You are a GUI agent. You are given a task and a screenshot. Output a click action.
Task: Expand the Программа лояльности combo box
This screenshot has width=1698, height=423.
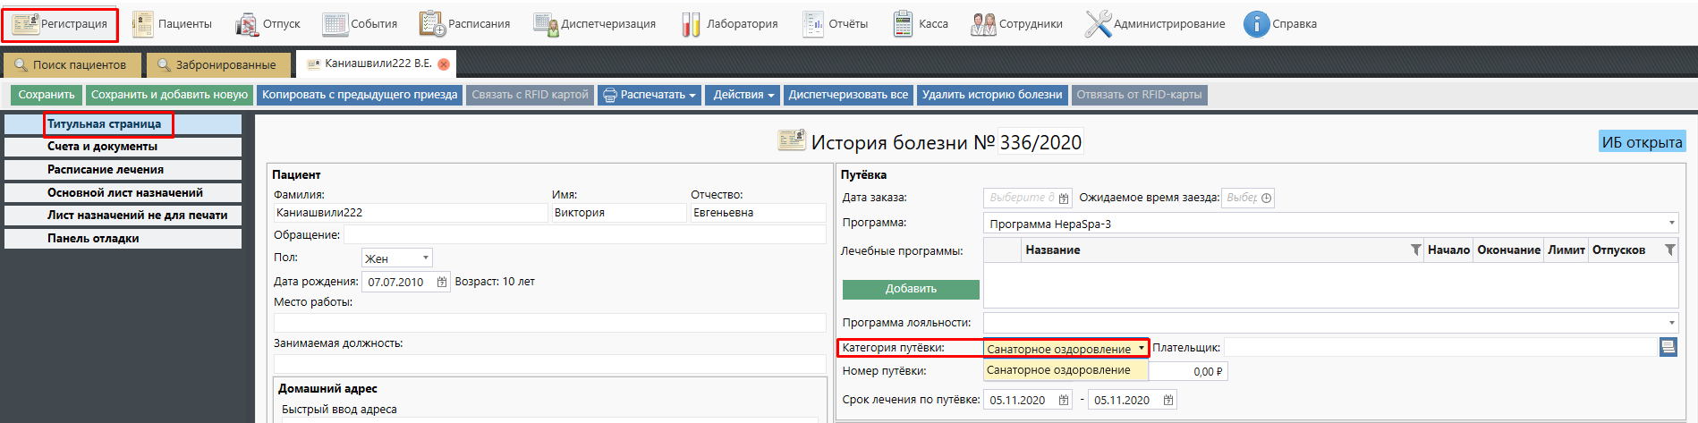pyautogui.click(x=1670, y=323)
